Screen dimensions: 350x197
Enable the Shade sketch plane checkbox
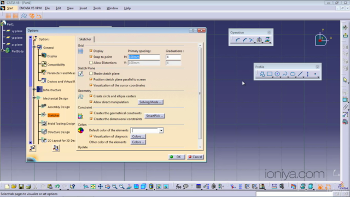pos(91,73)
